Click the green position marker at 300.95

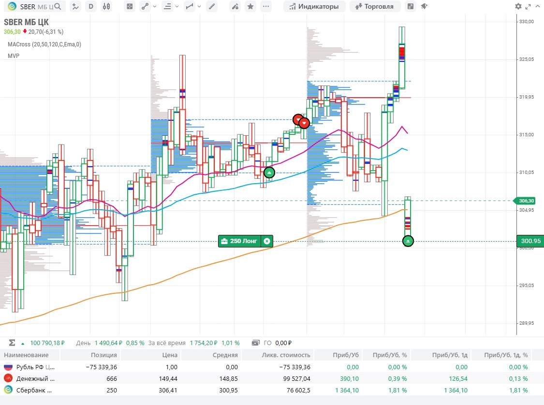tap(408, 241)
